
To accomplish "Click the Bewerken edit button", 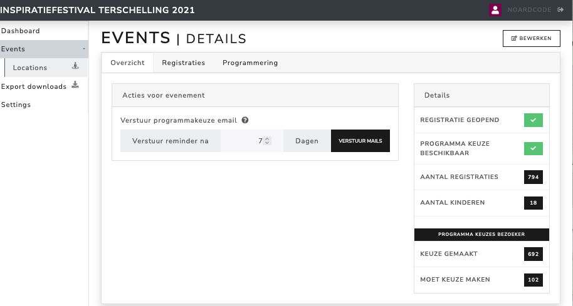I will pos(531,38).
